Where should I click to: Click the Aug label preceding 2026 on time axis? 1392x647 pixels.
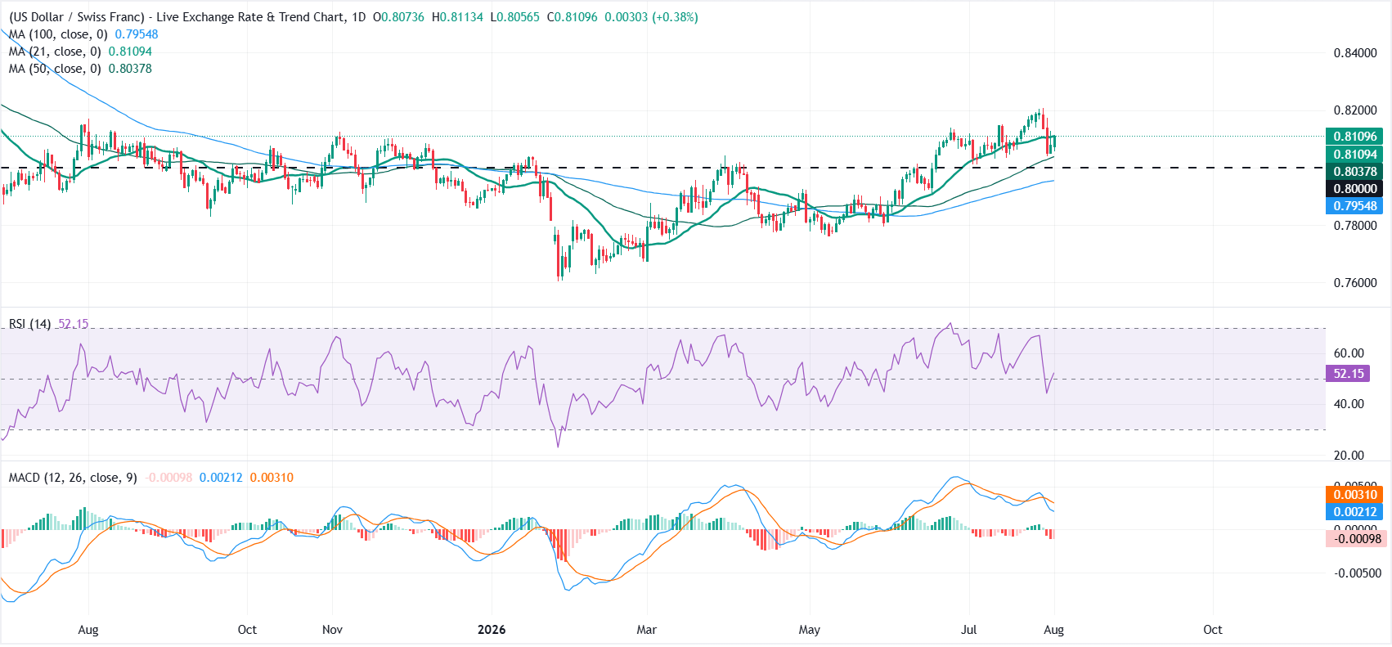point(88,630)
